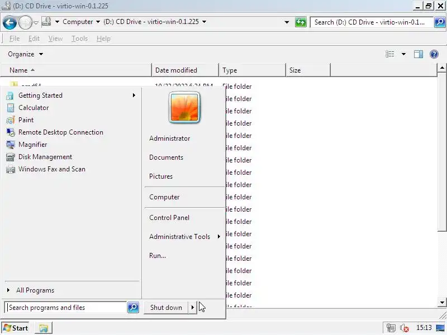The height and width of the screenshot is (335, 447).
Task: Click the Search programs and files box
Action: 65,308
